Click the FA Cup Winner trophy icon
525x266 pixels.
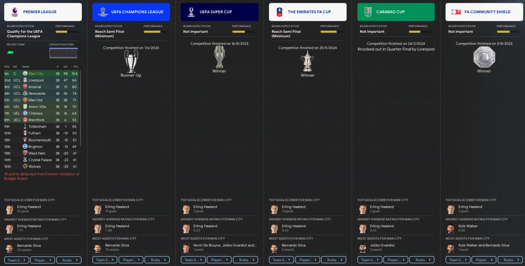(x=308, y=61)
